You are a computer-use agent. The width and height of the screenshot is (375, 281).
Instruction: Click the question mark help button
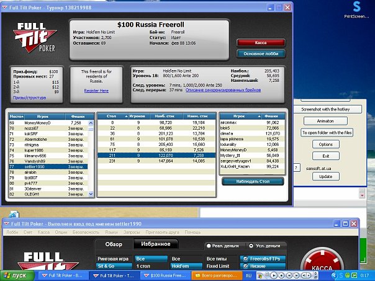tap(297, 168)
